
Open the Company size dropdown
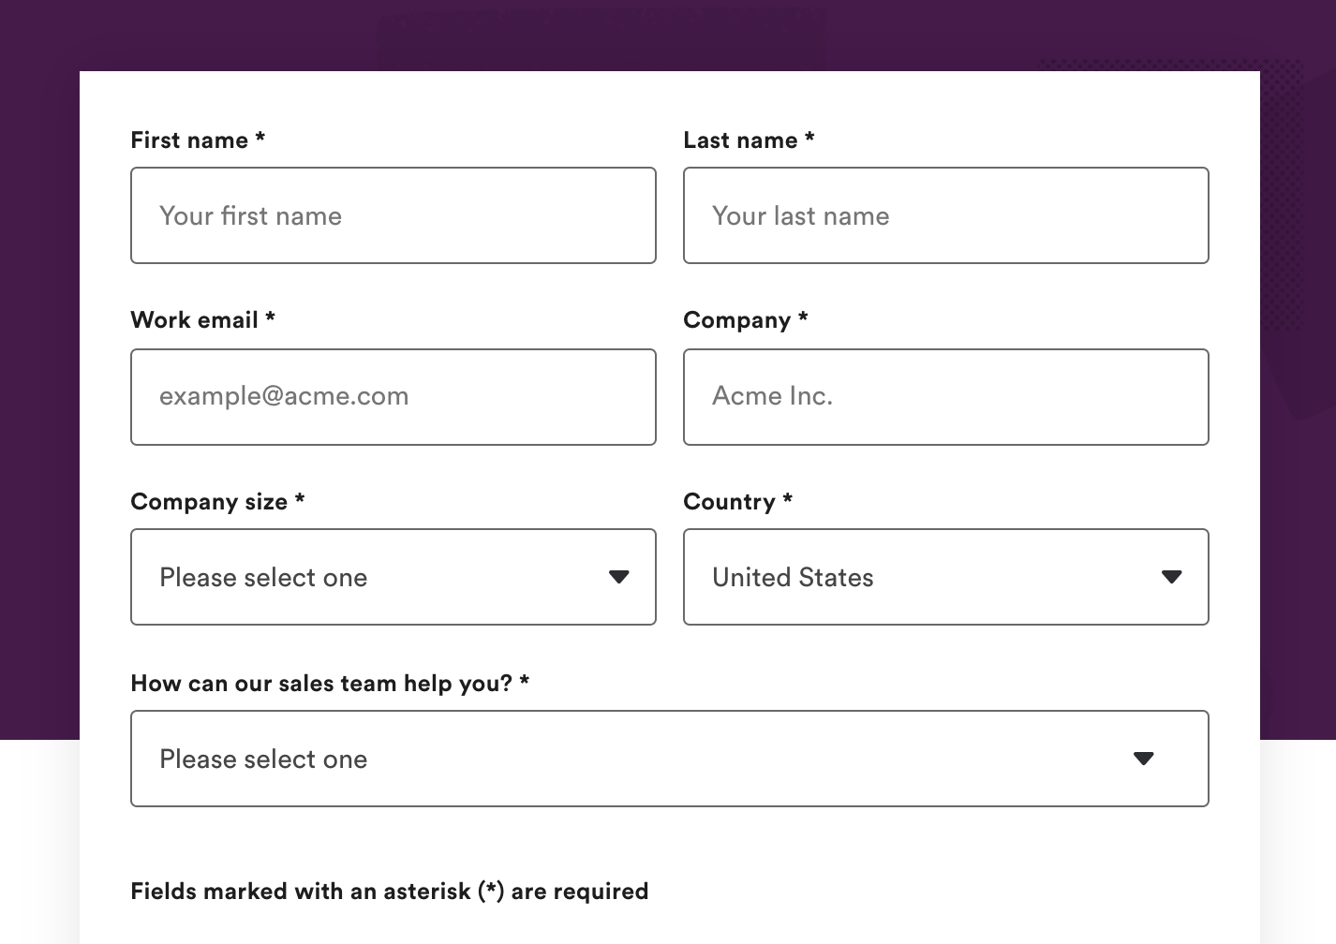(x=393, y=577)
